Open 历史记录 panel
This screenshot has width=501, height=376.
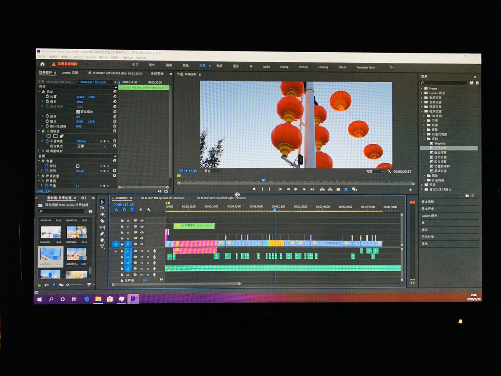tap(428, 236)
